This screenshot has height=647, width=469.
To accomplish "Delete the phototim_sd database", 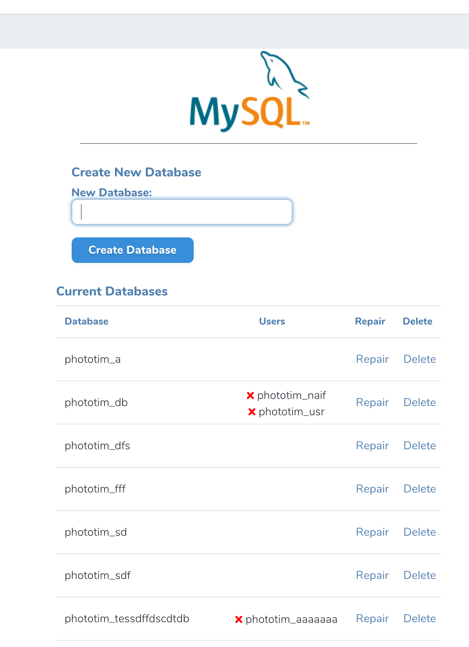I will coord(419,532).
